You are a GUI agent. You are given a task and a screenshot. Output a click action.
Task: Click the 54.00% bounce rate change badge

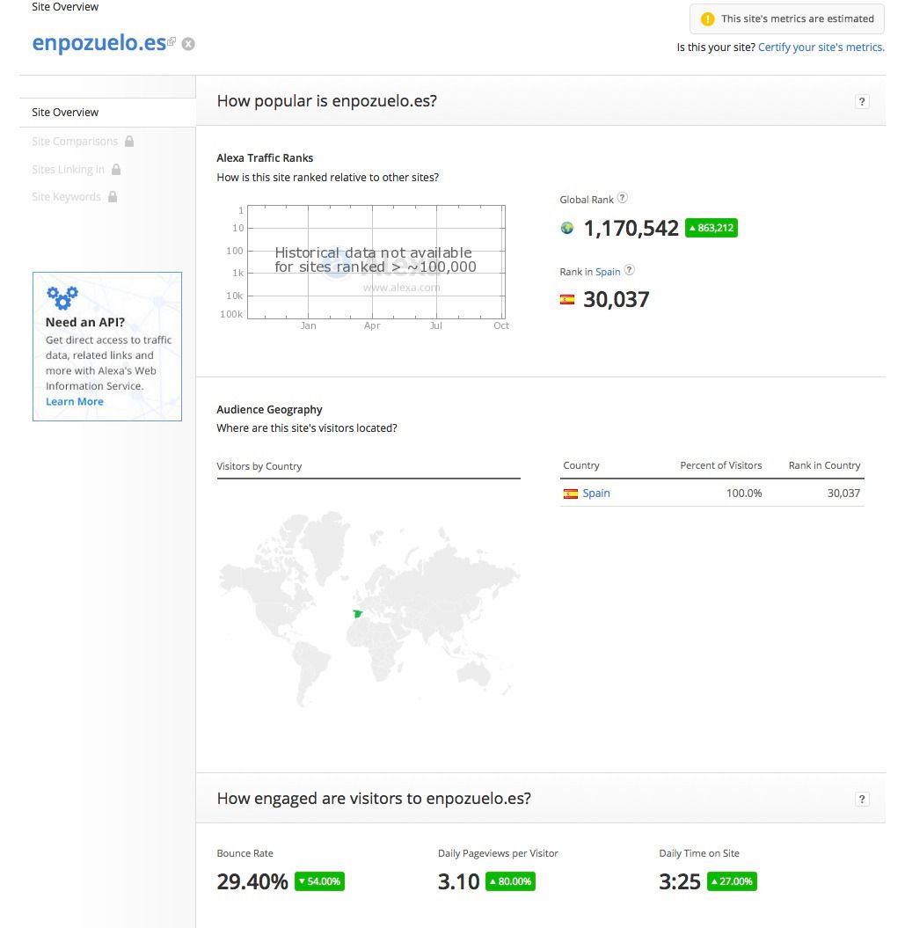[x=319, y=881]
